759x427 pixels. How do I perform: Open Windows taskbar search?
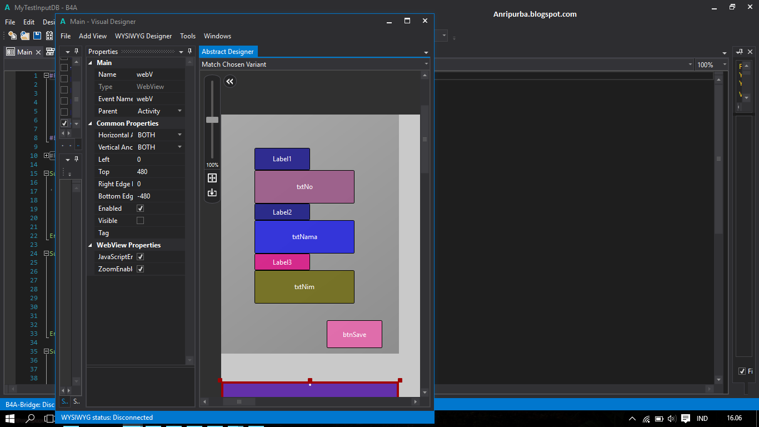pyautogui.click(x=31, y=419)
